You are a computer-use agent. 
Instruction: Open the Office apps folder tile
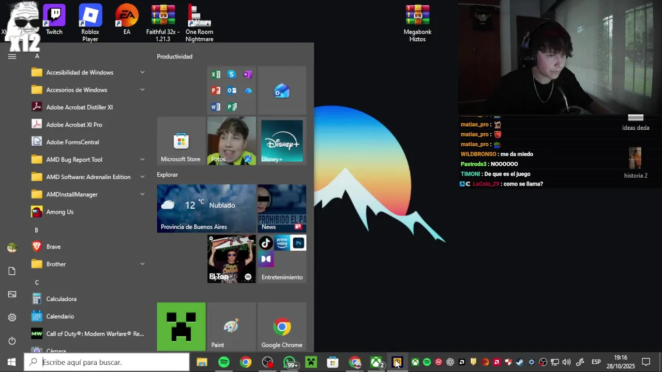tap(232, 90)
